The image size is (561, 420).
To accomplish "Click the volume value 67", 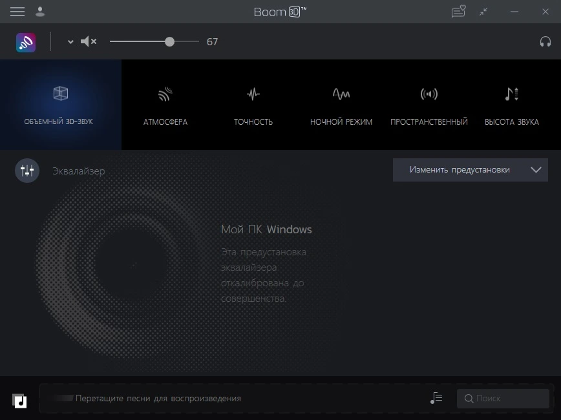I will [x=212, y=42].
